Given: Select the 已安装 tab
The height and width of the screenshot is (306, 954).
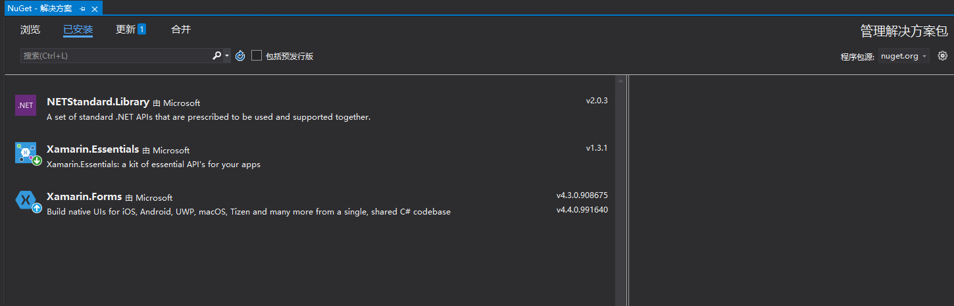Looking at the screenshot, I should (78, 30).
